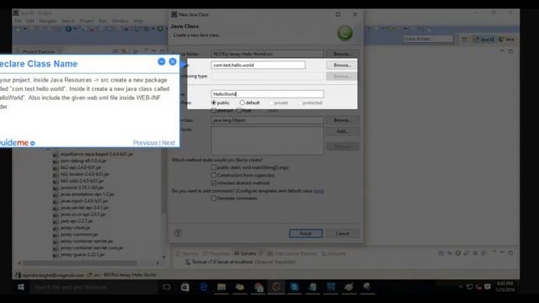The width and height of the screenshot is (539, 303).
Task: Check Constructors from superclass option
Action: click(214, 175)
